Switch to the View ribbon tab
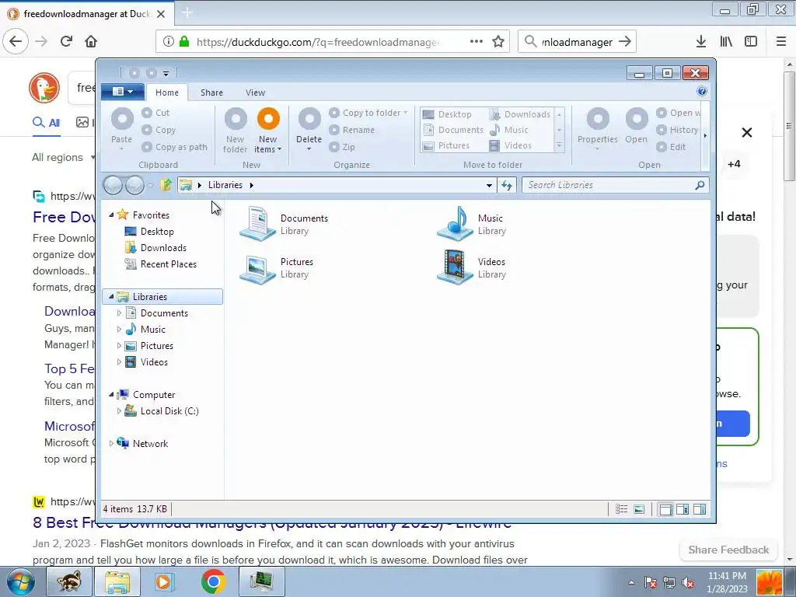796x597 pixels. click(x=255, y=93)
